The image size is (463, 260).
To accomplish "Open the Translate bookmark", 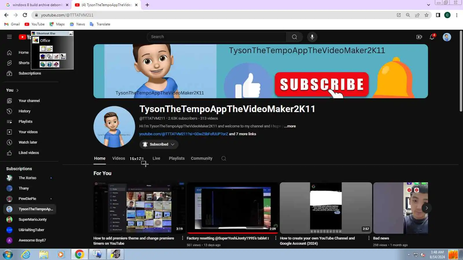I will click(x=100, y=24).
